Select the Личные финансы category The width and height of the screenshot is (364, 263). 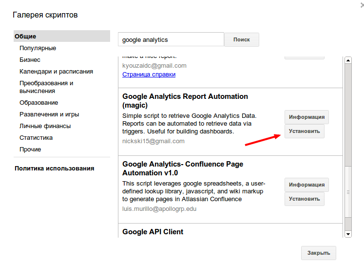pyautogui.click(x=45, y=126)
